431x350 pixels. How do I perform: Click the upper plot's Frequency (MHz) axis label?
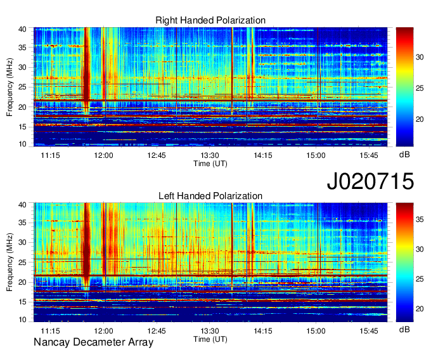[x=10, y=87]
